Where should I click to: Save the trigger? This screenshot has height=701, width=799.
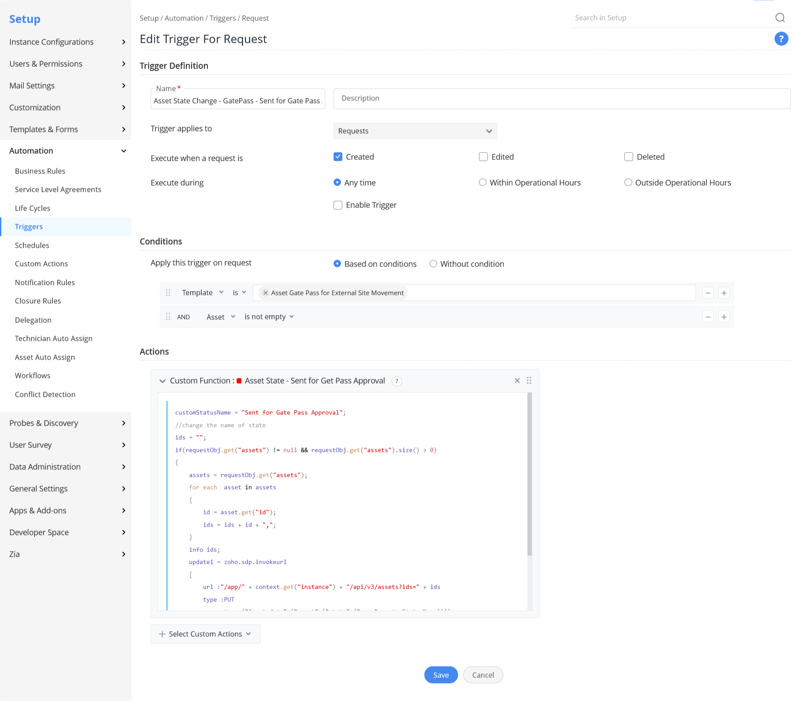(441, 675)
